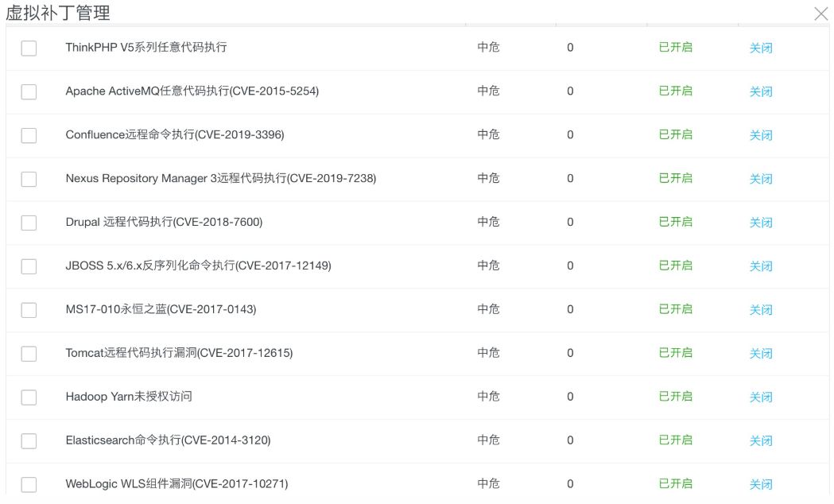Click the 0 count in Hadoop Yarn row
Image resolution: width=834 pixels, height=504 pixels.
(570, 397)
